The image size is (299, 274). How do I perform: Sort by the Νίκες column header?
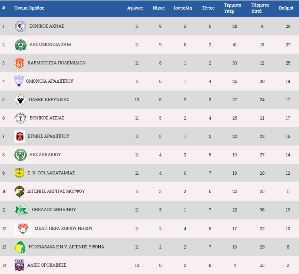point(159,8)
